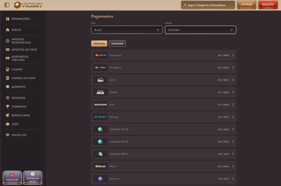This screenshot has height=186, width=281.
Task: Select the Deposita tab
Action: click(99, 44)
